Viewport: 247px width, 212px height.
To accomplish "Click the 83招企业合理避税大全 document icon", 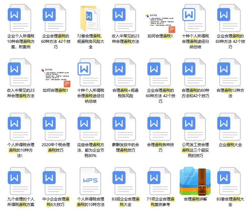I will 124,181.
